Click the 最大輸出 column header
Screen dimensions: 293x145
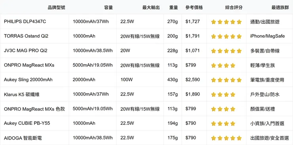151,8
